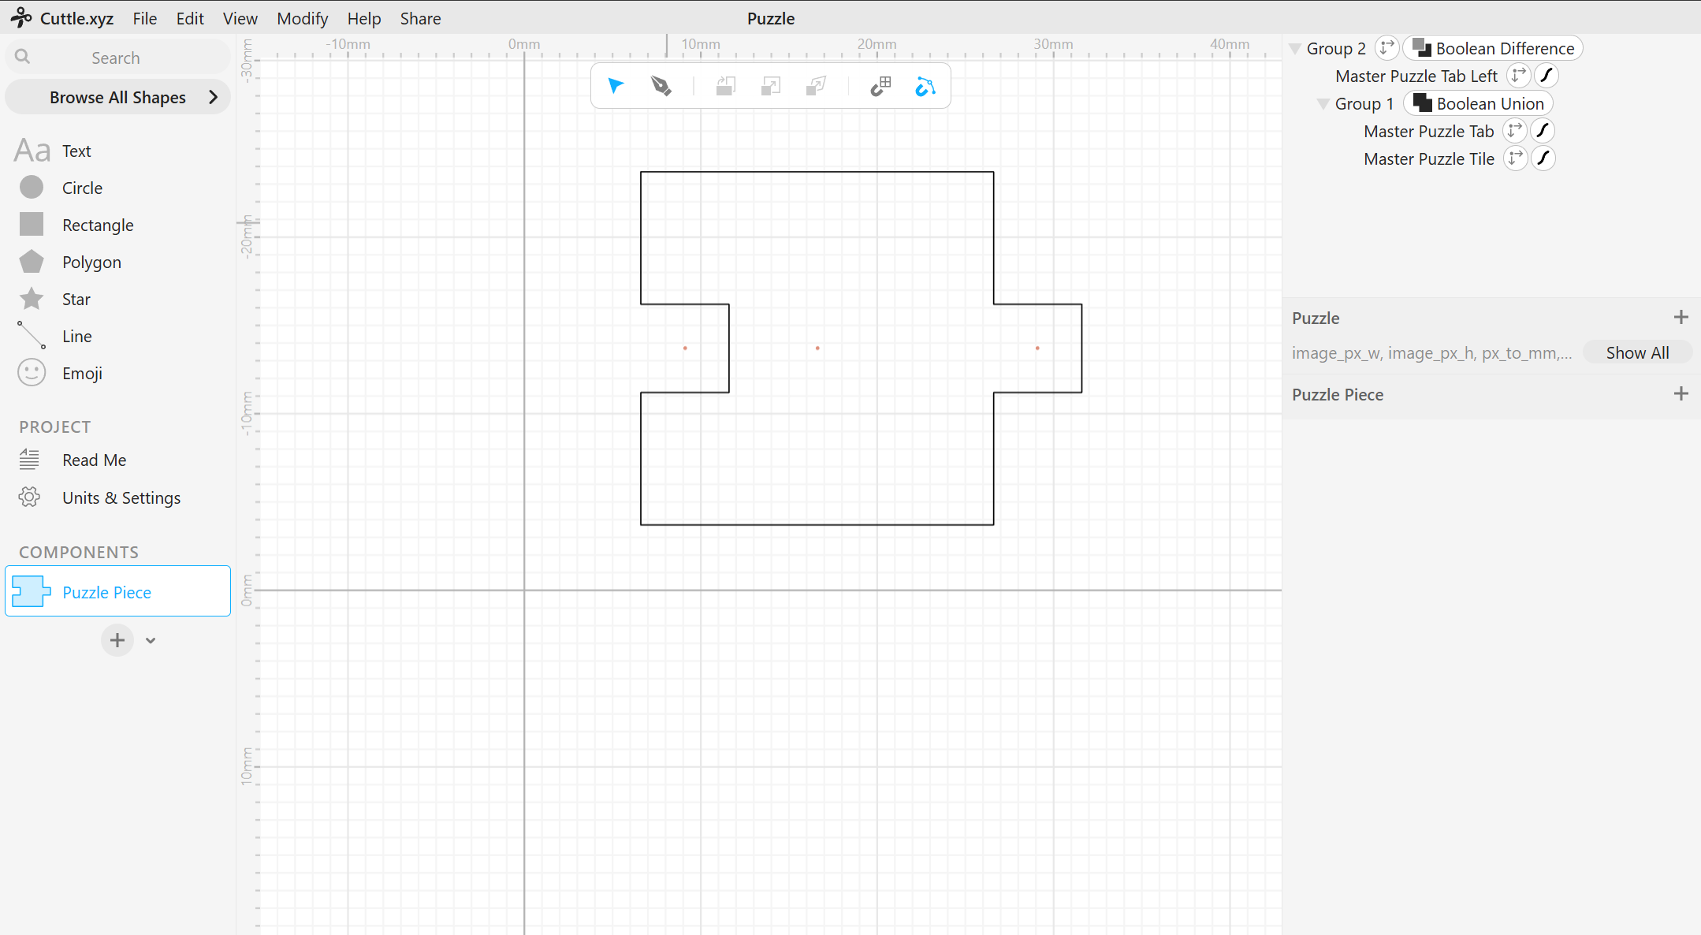Open the Share menu
The image size is (1701, 935).
pyautogui.click(x=420, y=18)
